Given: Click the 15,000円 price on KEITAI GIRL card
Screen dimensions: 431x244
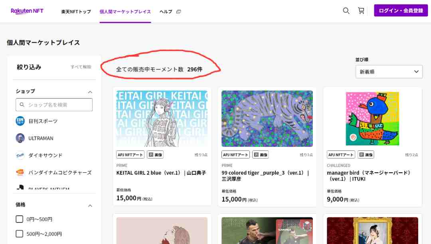Looking at the screenshot, I should click(x=134, y=198).
